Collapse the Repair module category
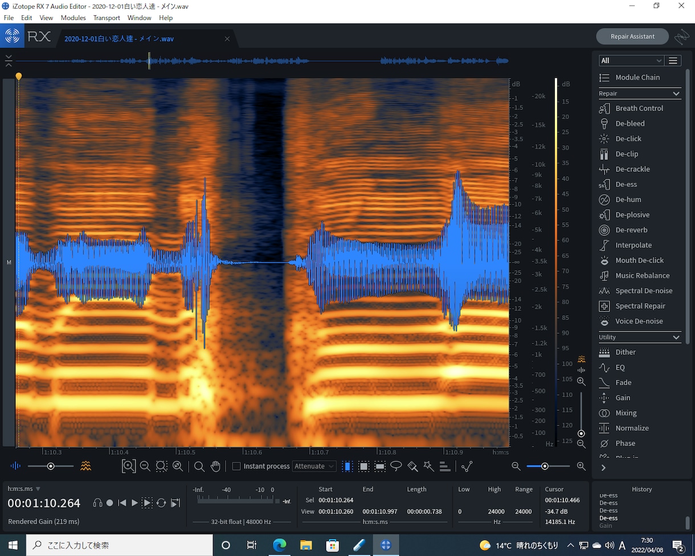 click(676, 93)
